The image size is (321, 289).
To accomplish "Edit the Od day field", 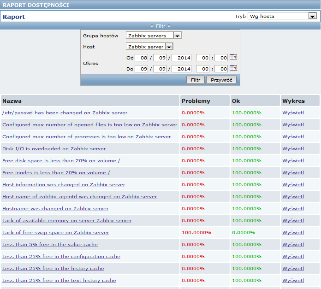I will pyautogui.click(x=141, y=58).
